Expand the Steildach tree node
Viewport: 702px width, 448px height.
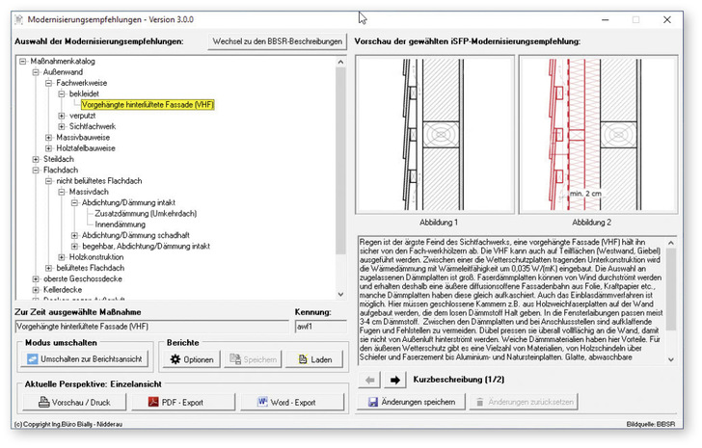click(36, 159)
